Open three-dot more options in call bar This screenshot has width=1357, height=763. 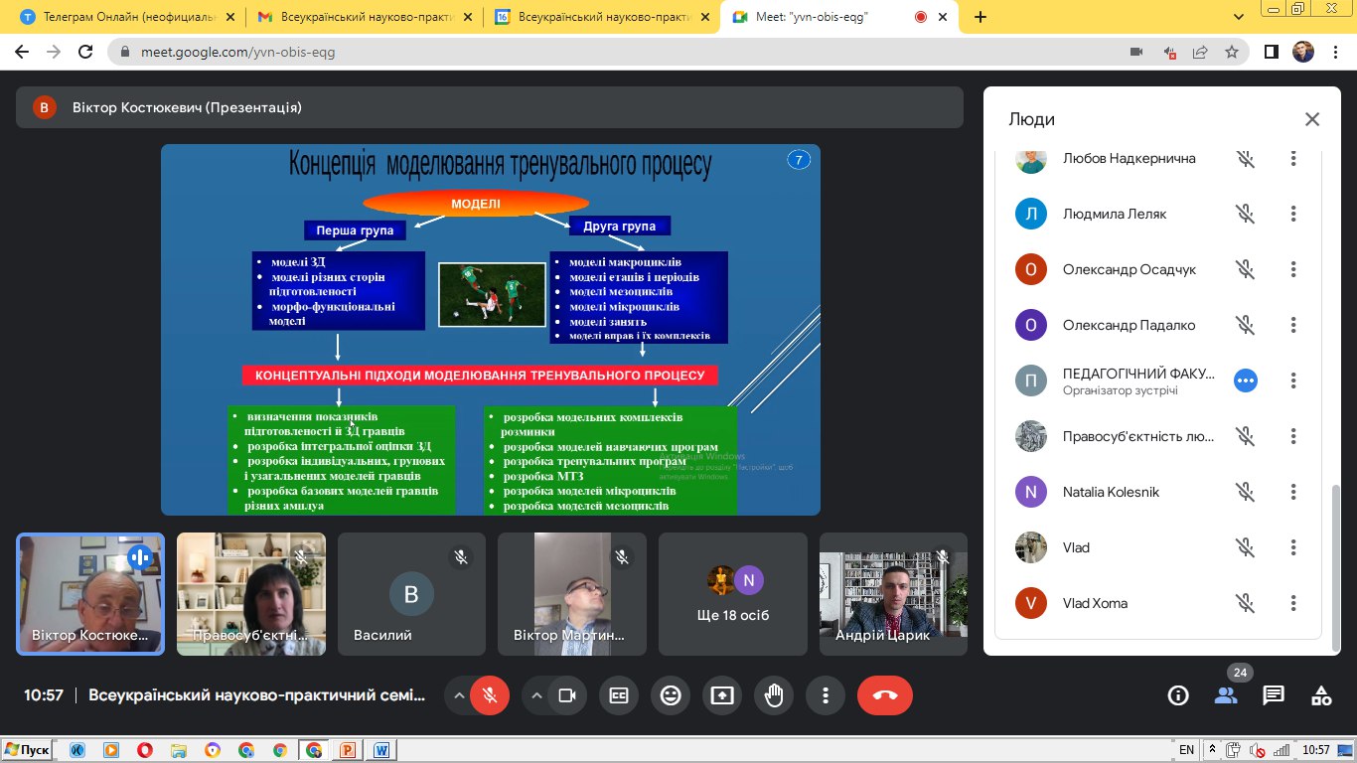pyautogui.click(x=826, y=695)
